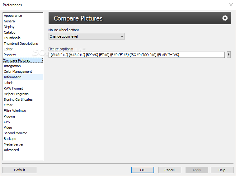Select Thumbnail Descriptions category
The width and height of the screenshot is (236, 176).
click(x=21, y=44)
